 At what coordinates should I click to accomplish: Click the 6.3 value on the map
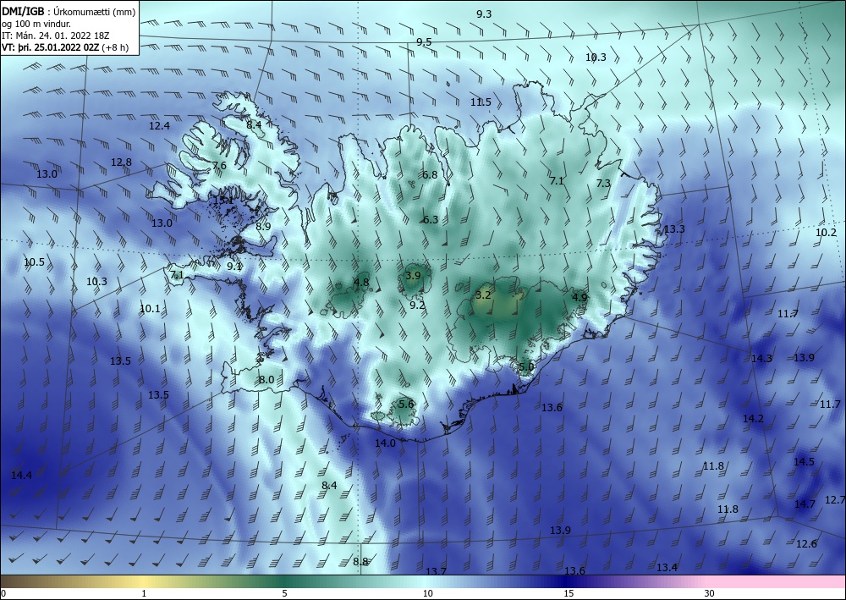(x=431, y=219)
